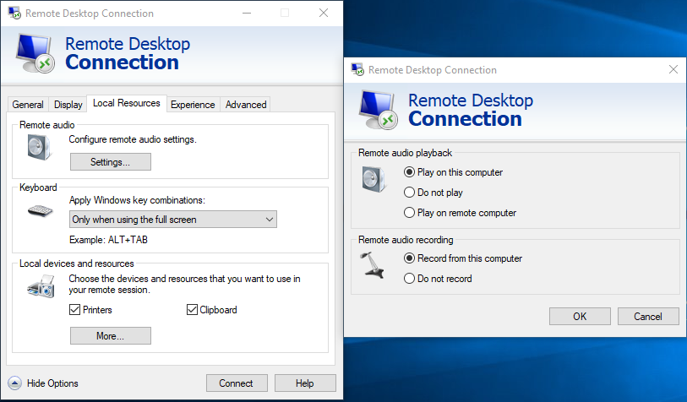The height and width of the screenshot is (402, 687).
Task: Select Do not play option
Action: tap(433, 193)
